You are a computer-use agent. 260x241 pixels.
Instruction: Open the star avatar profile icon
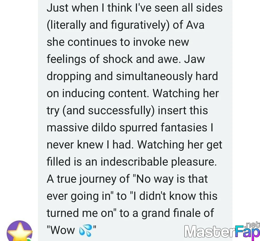pyautogui.click(x=20, y=231)
